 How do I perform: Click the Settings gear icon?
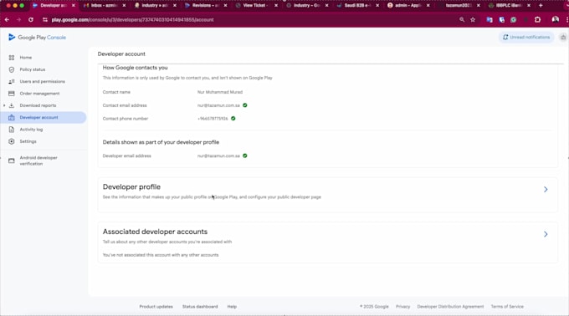12,141
